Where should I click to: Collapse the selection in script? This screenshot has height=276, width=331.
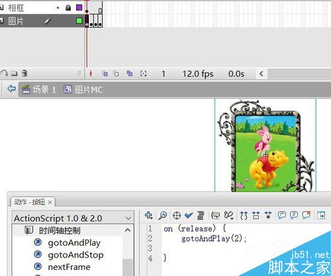tap(256, 215)
